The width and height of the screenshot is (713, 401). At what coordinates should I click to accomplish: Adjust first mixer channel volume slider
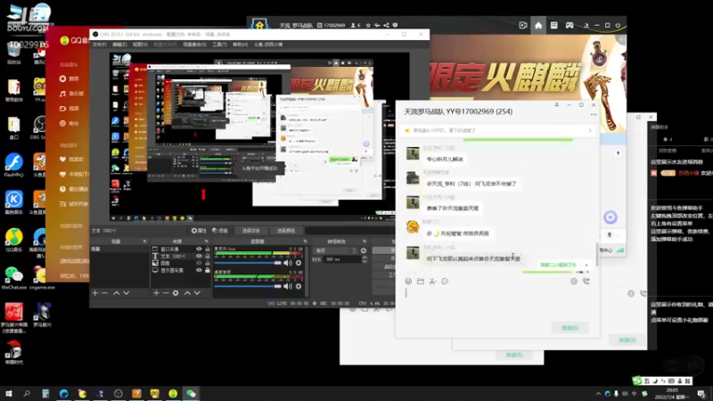[248, 263]
